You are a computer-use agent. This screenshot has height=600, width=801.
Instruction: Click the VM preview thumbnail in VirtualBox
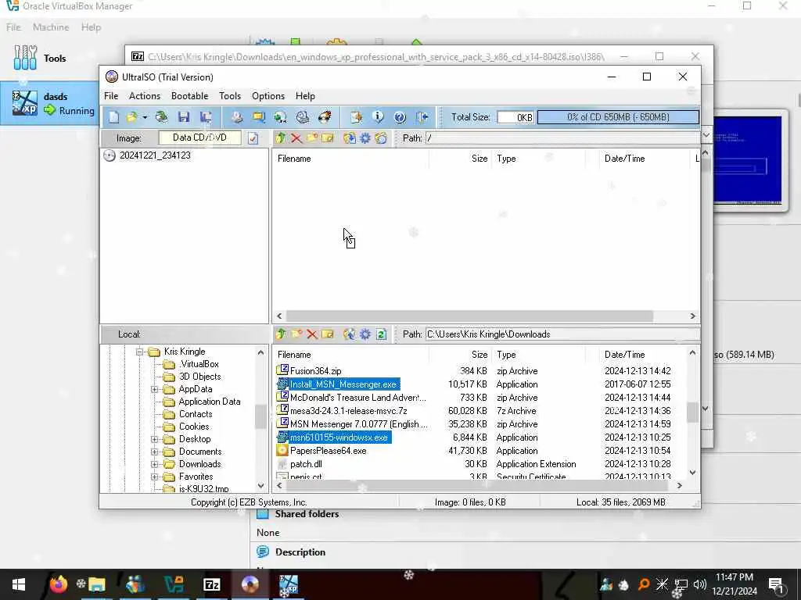(x=747, y=160)
